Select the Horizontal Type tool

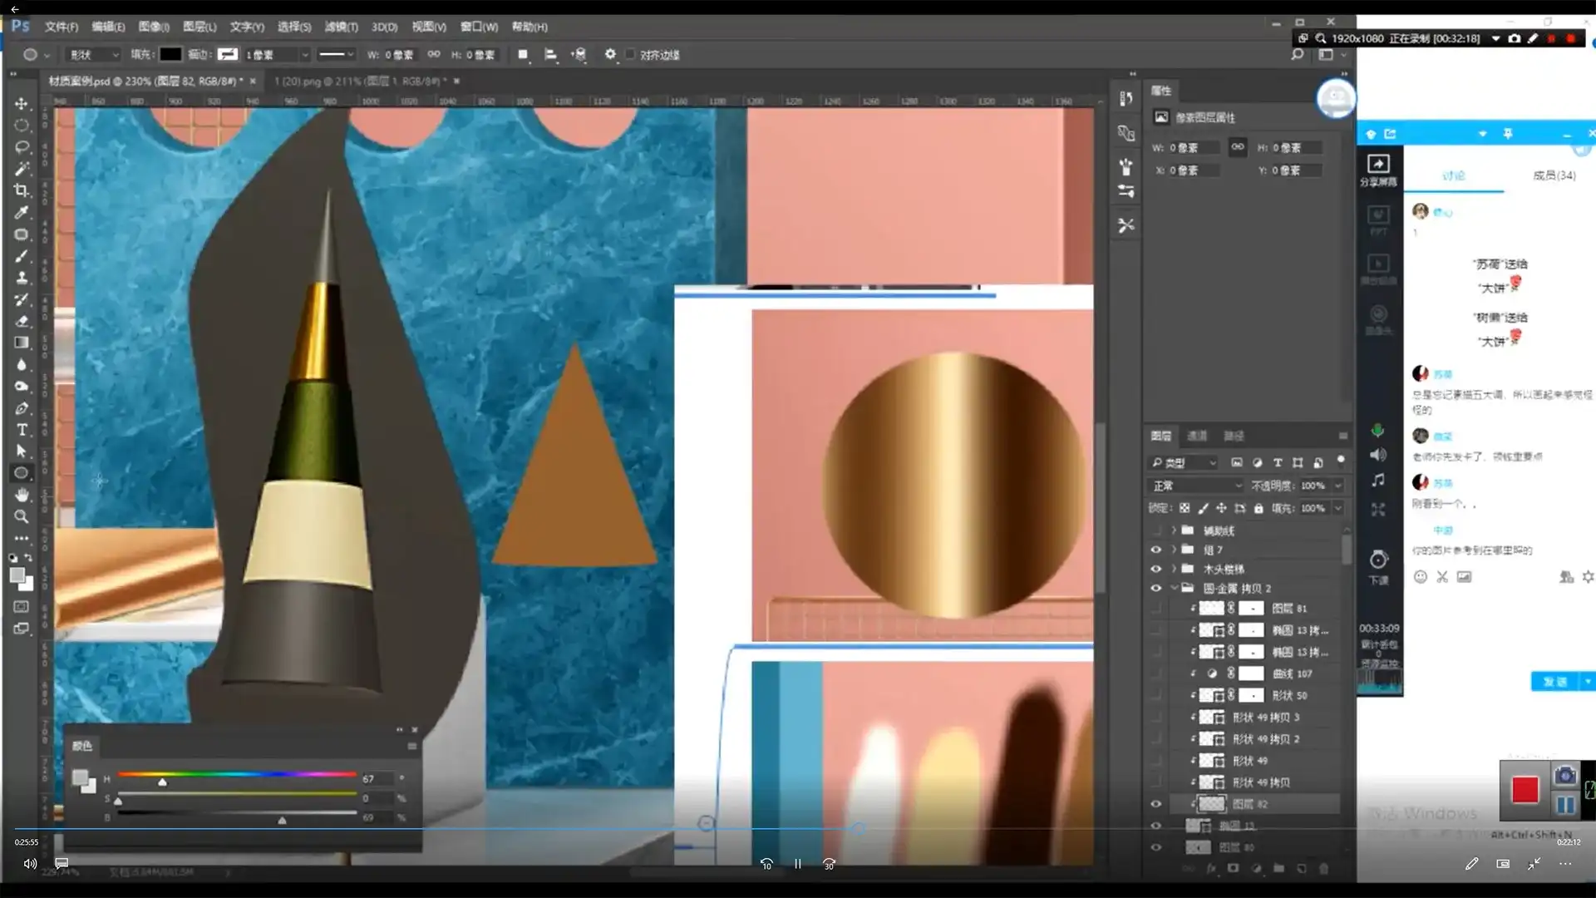(22, 430)
